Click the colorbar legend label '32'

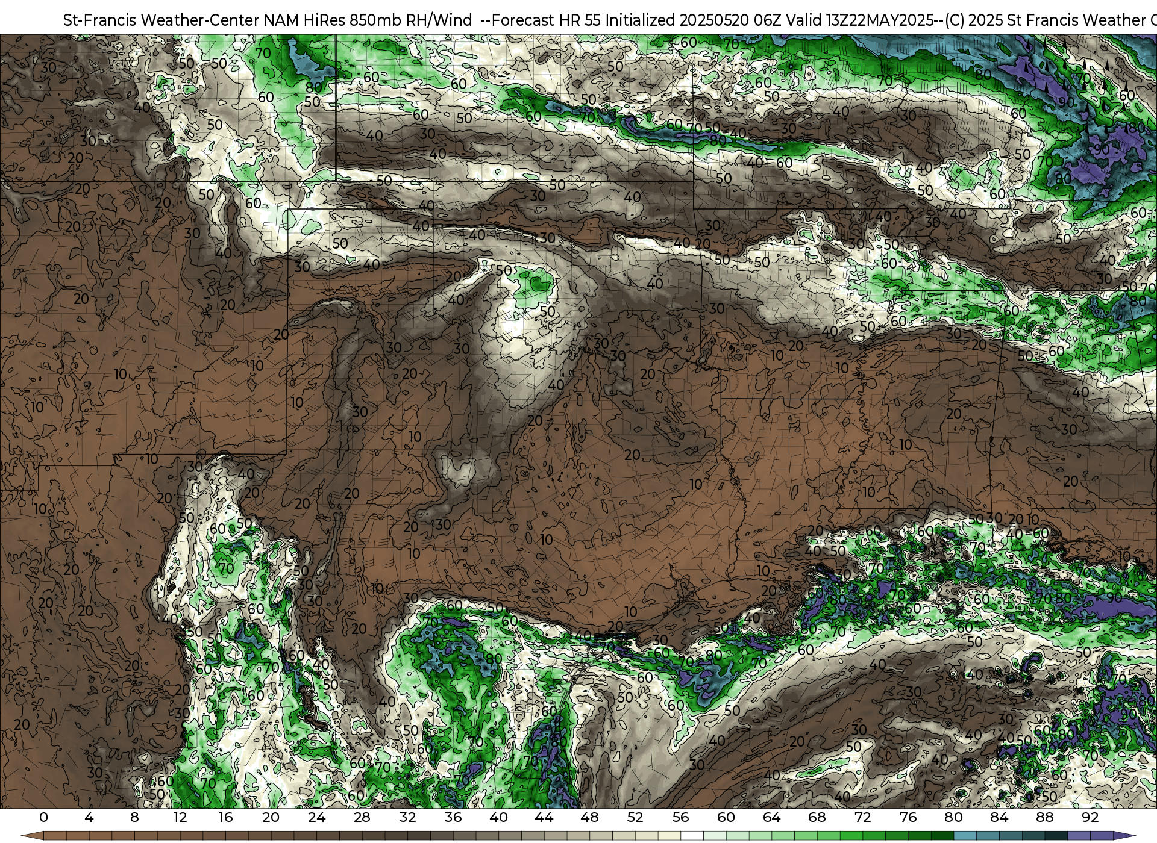click(408, 817)
